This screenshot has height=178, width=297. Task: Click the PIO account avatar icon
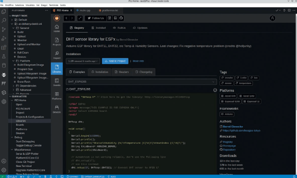[x=272, y=18]
